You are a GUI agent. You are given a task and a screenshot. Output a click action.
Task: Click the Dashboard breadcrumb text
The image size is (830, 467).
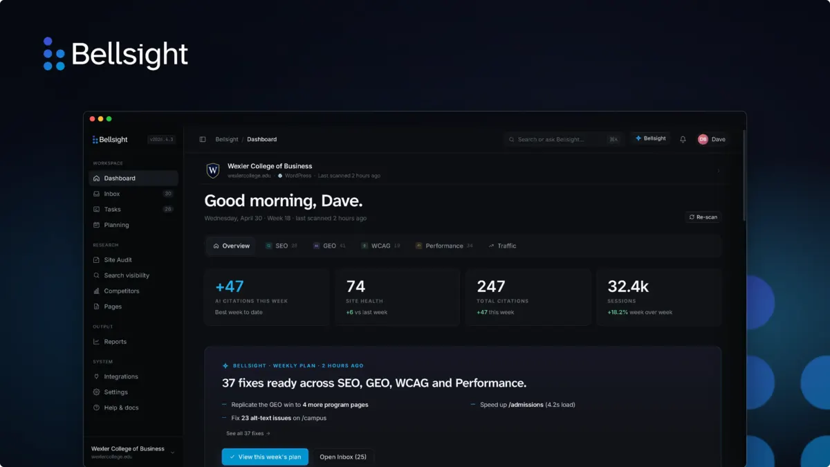[262, 139]
